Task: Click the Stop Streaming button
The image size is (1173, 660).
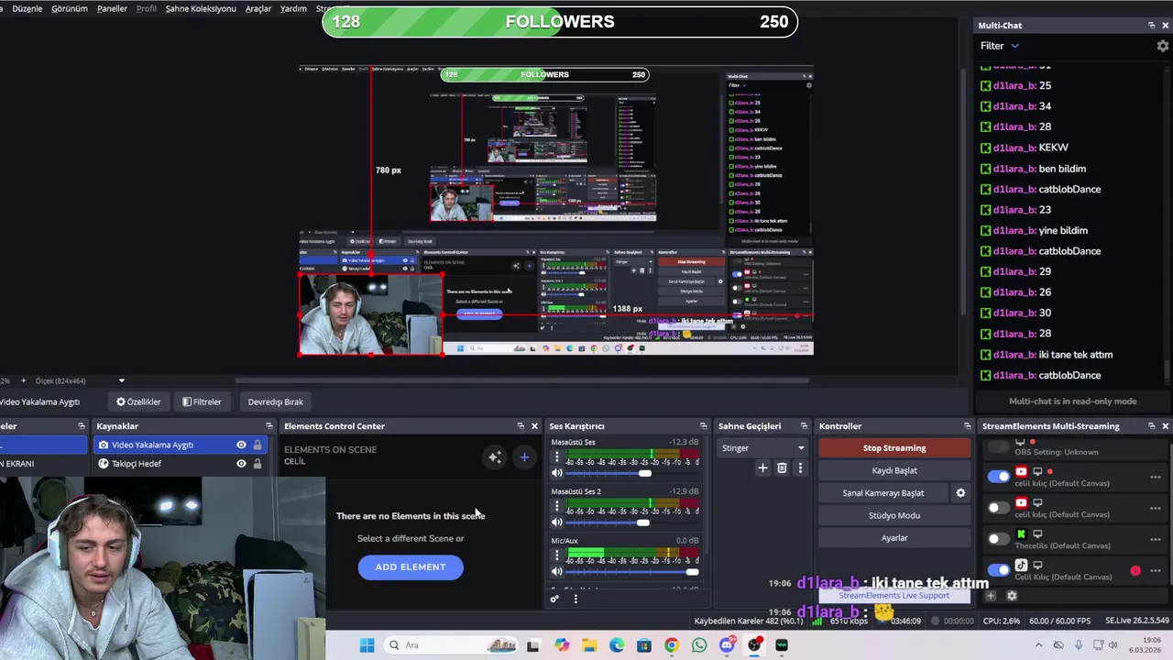Action: pos(894,448)
